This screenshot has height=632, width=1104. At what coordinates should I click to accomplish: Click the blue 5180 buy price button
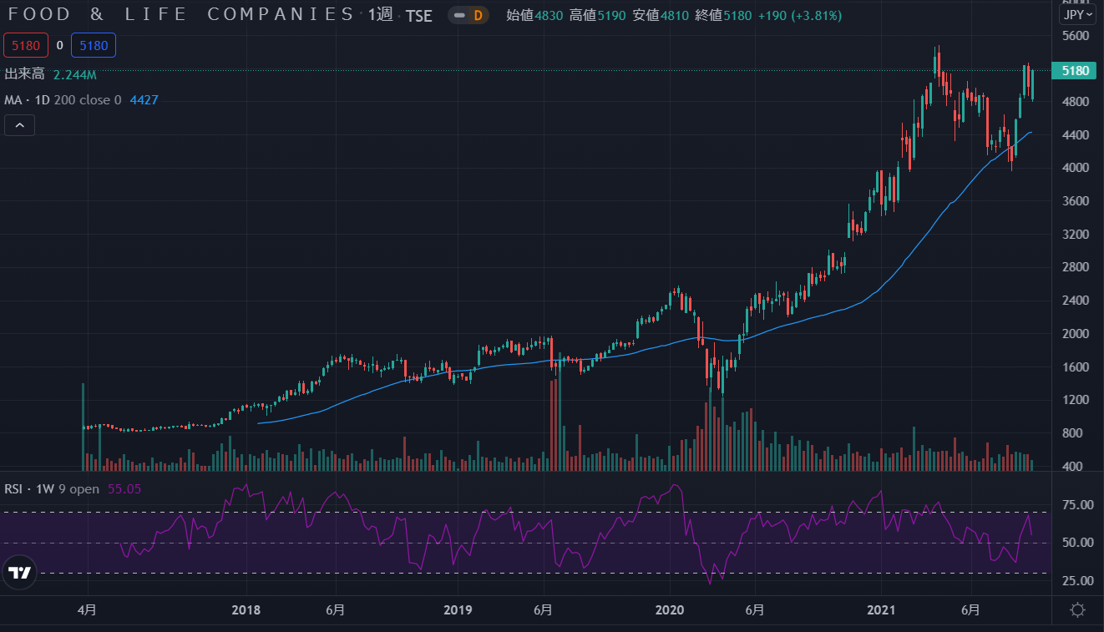tap(94, 45)
